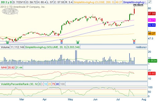This screenshot has width=159, height=101.
Task: Click the green dividend icon near March
Action: coord(7,43)
